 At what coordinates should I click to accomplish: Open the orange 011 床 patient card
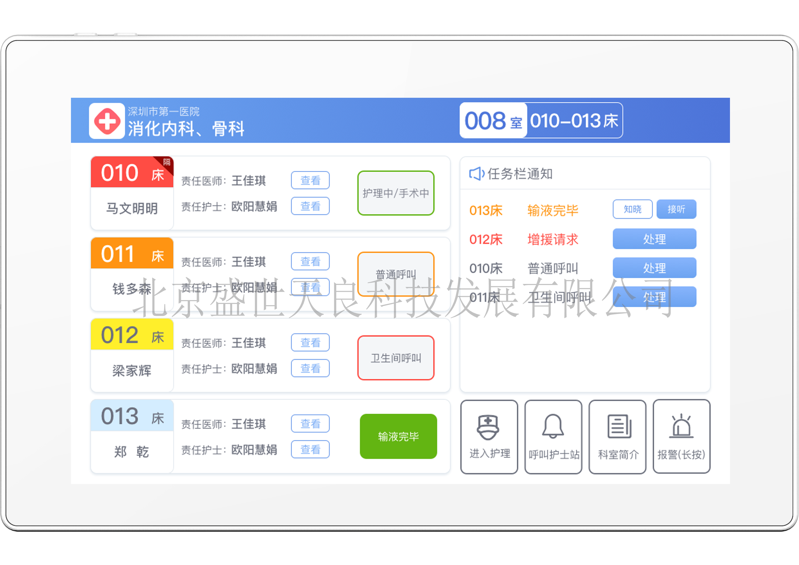point(132,254)
